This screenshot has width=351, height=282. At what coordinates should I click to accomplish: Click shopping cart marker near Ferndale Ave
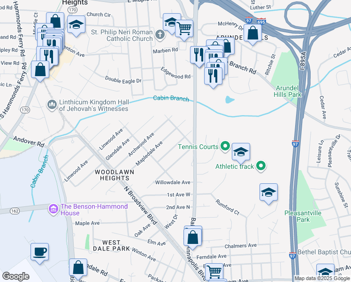[x=214, y=272]
